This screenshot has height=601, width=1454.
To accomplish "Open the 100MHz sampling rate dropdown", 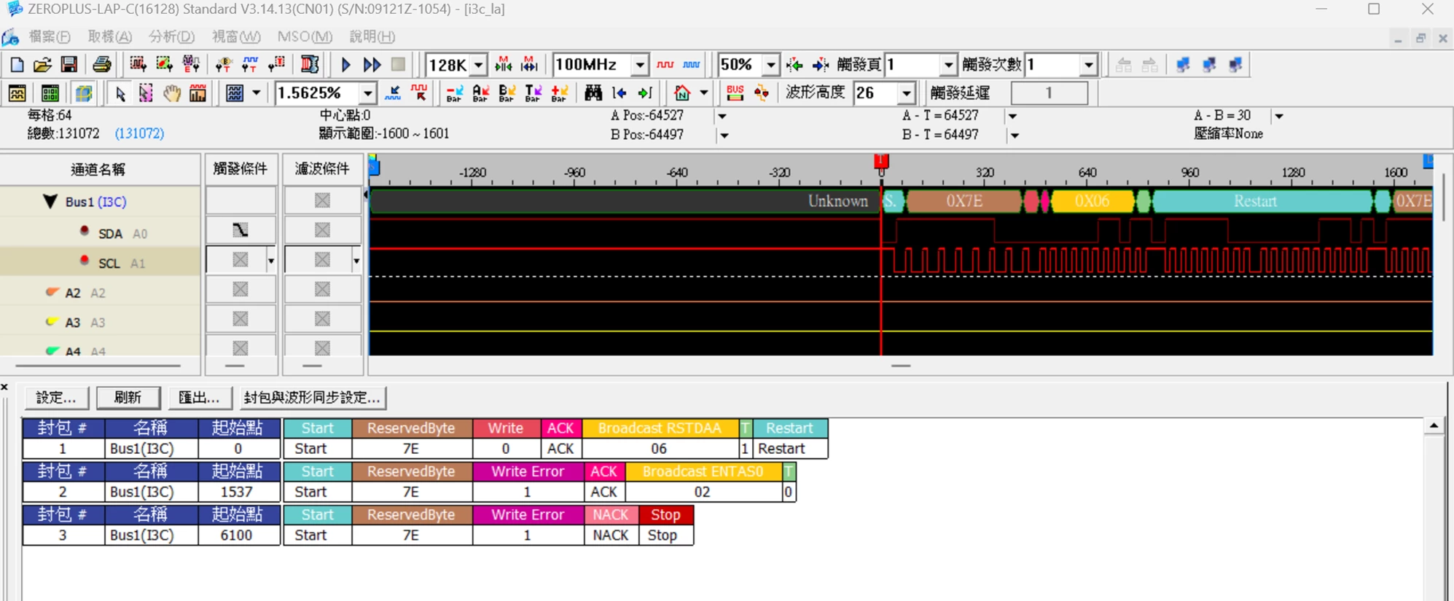I will click(x=639, y=65).
